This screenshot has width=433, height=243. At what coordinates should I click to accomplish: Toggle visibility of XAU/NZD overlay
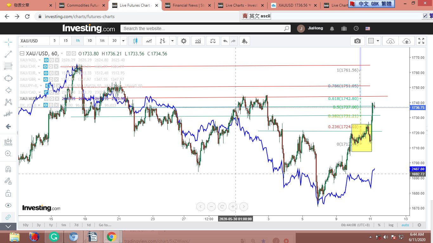(x=46, y=60)
